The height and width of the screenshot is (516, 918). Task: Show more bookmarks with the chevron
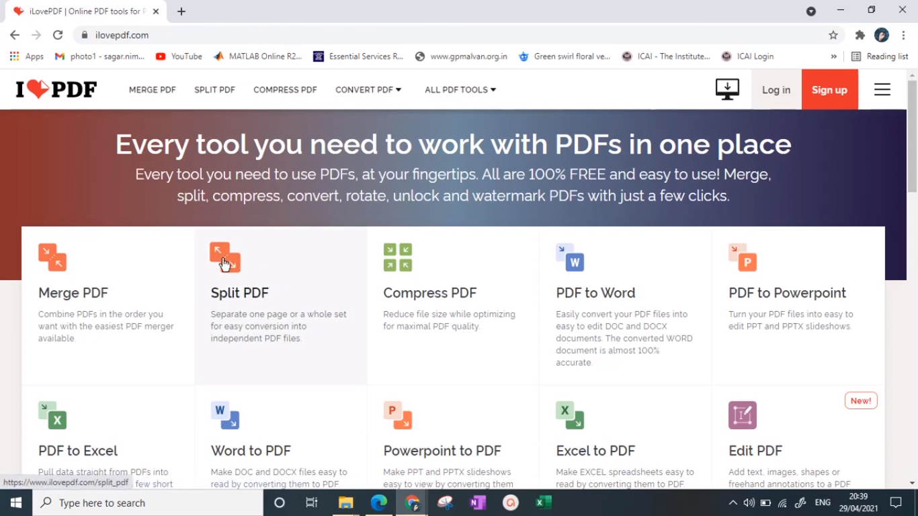tap(834, 56)
